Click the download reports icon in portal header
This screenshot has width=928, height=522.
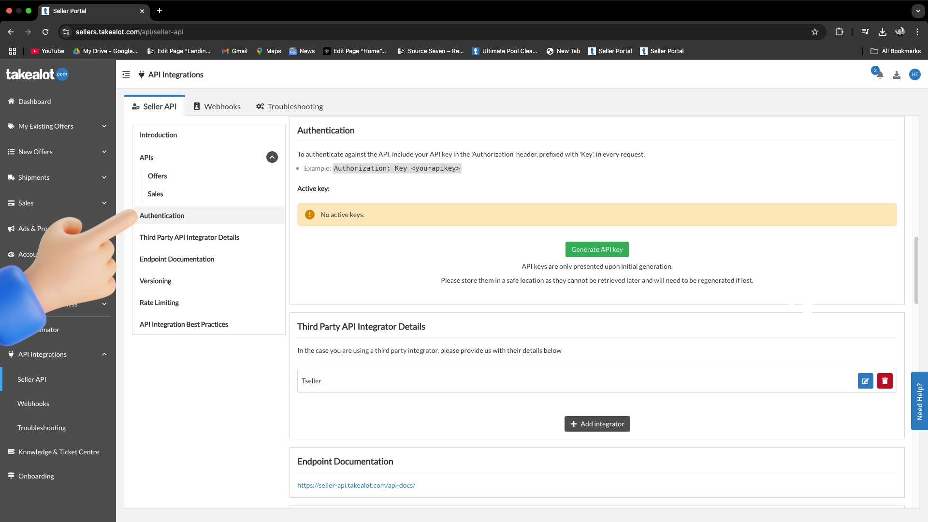click(x=897, y=74)
